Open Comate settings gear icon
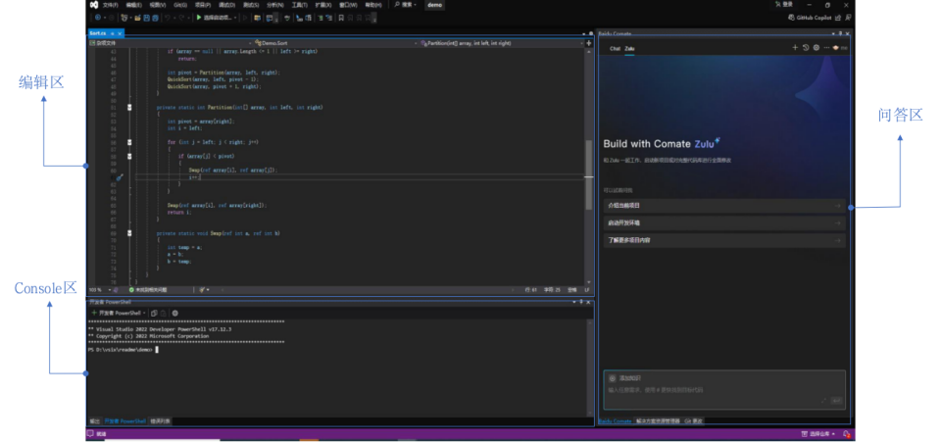 816,47
